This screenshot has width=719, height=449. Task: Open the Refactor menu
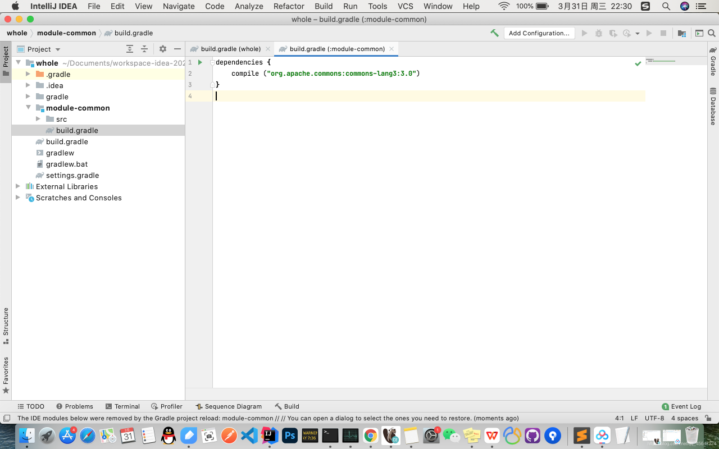click(x=289, y=6)
